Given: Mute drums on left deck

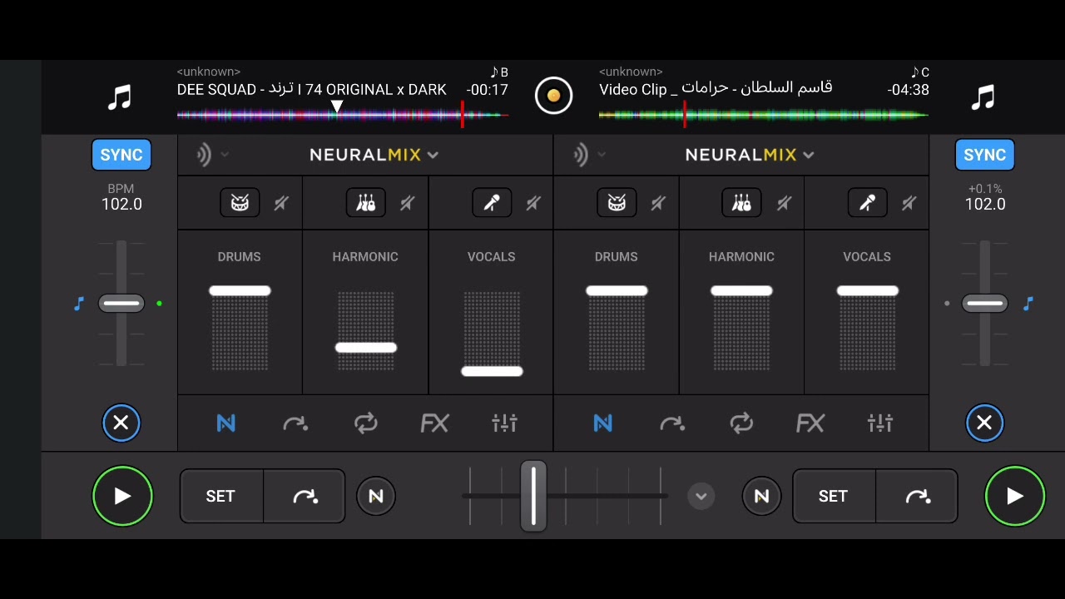Looking at the screenshot, I should (281, 203).
